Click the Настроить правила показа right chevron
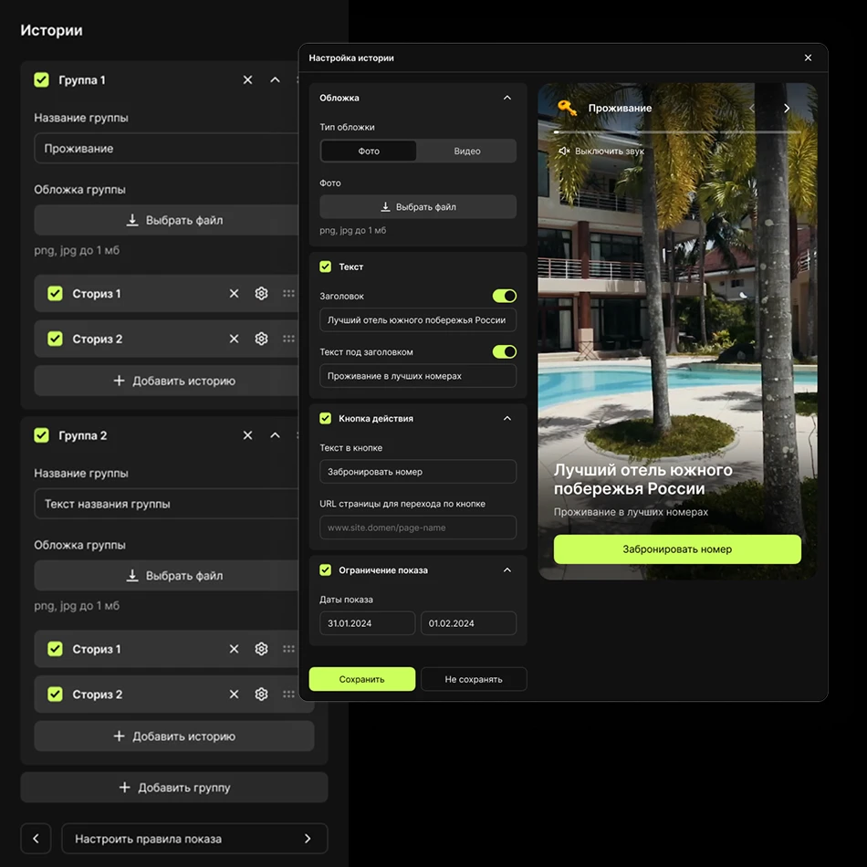The height and width of the screenshot is (867, 867). coord(308,839)
